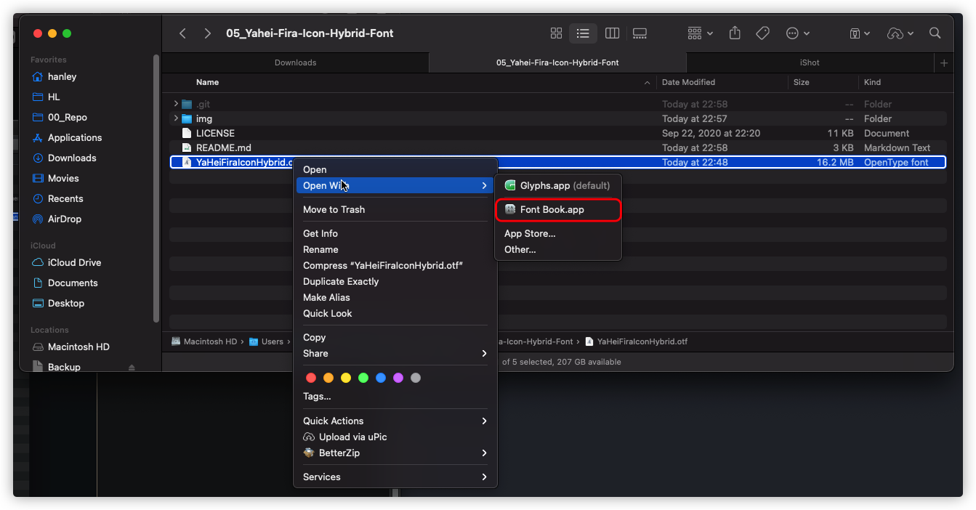Screen dimensions: 976x510
Task: Add a new tab with plus button
Action: [x=944, y=63]
